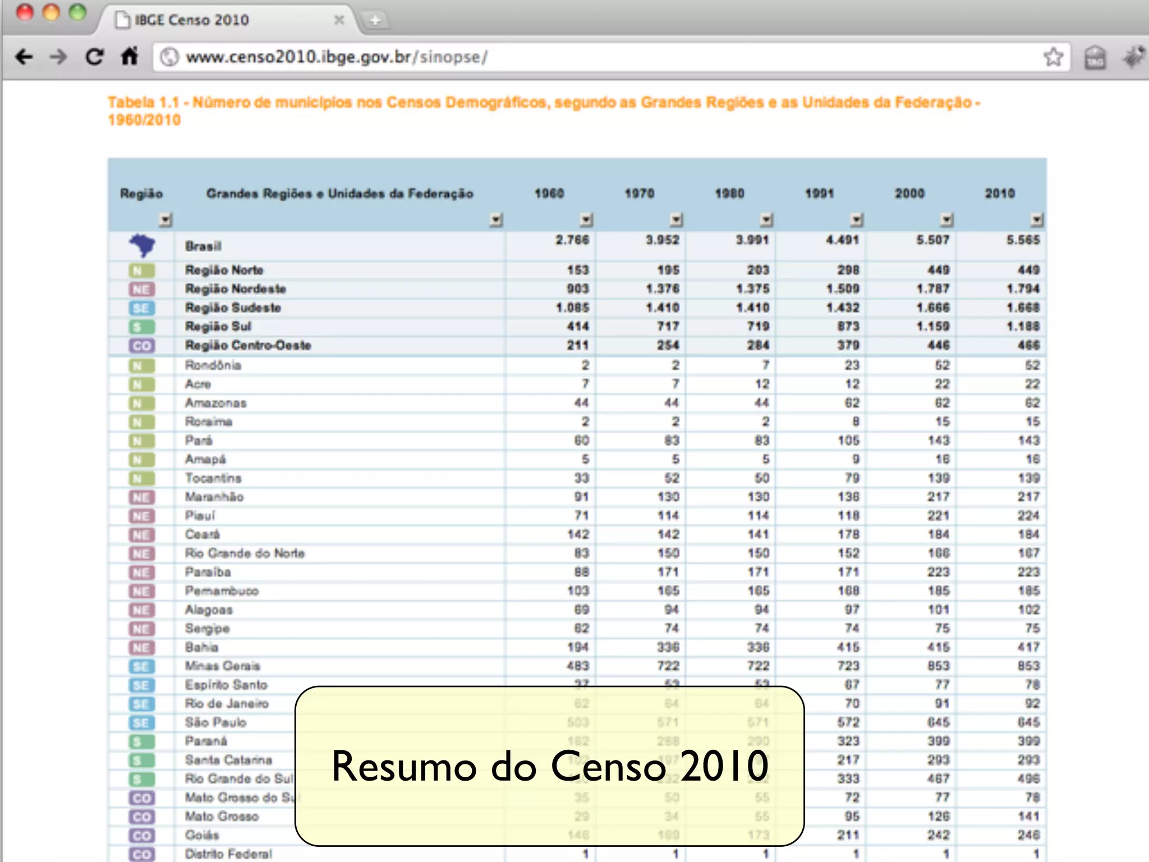Open the 1980 column filter dropdown
The image size is (1149, 862).
tap(766, 219)
